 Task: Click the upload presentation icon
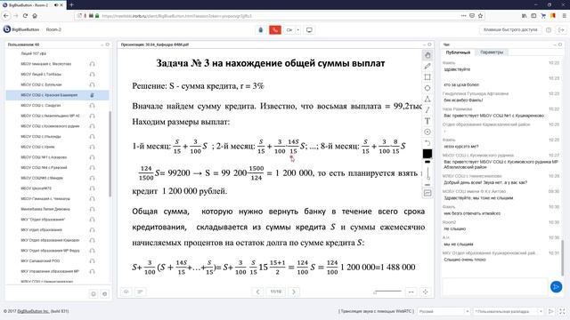[x=126, y=292]
